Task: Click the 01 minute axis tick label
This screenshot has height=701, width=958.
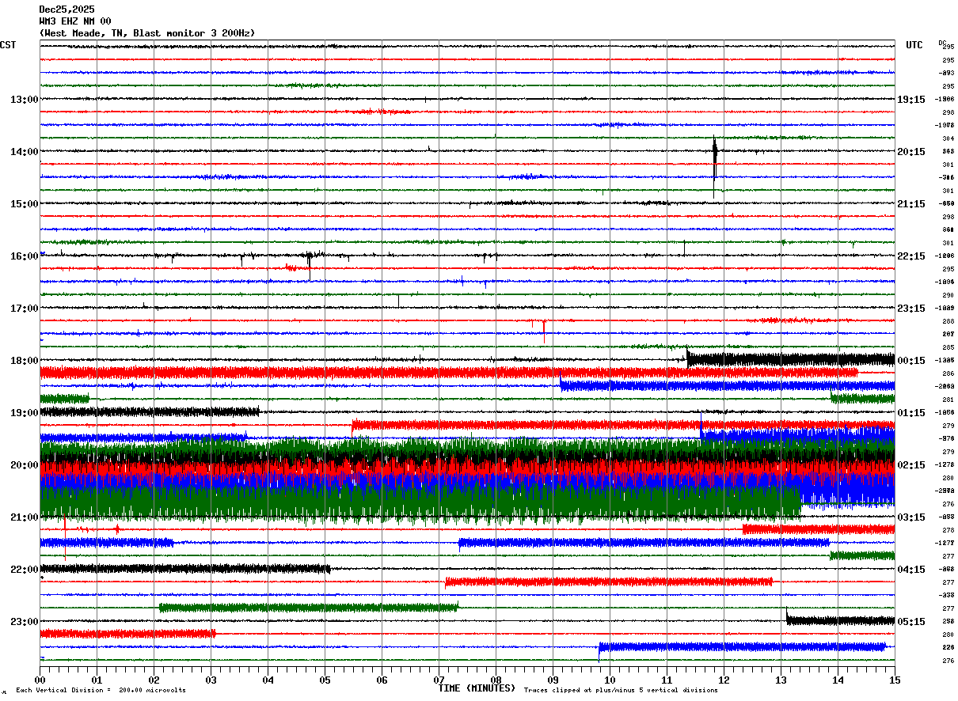Action: pyautogui.click(x=97, y=679)
